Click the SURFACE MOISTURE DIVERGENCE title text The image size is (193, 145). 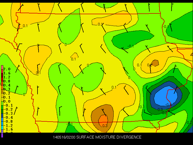click(x=109, y=137)
